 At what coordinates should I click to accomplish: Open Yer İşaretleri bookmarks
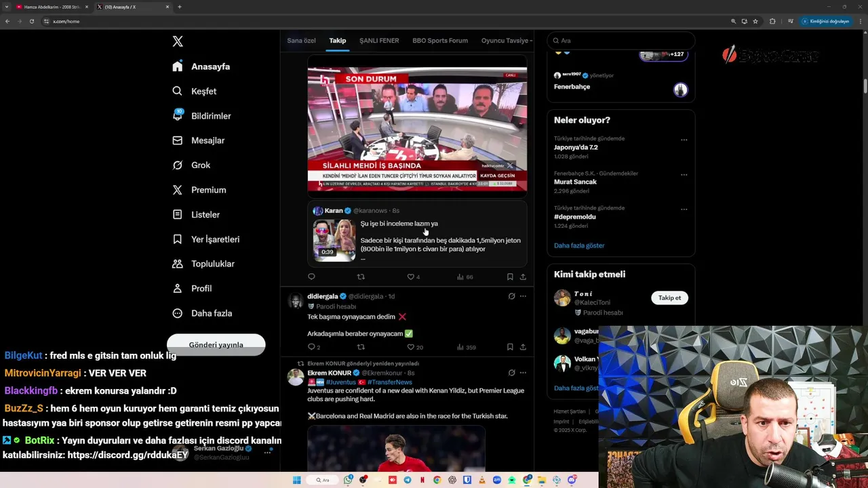tap(205, 239)
